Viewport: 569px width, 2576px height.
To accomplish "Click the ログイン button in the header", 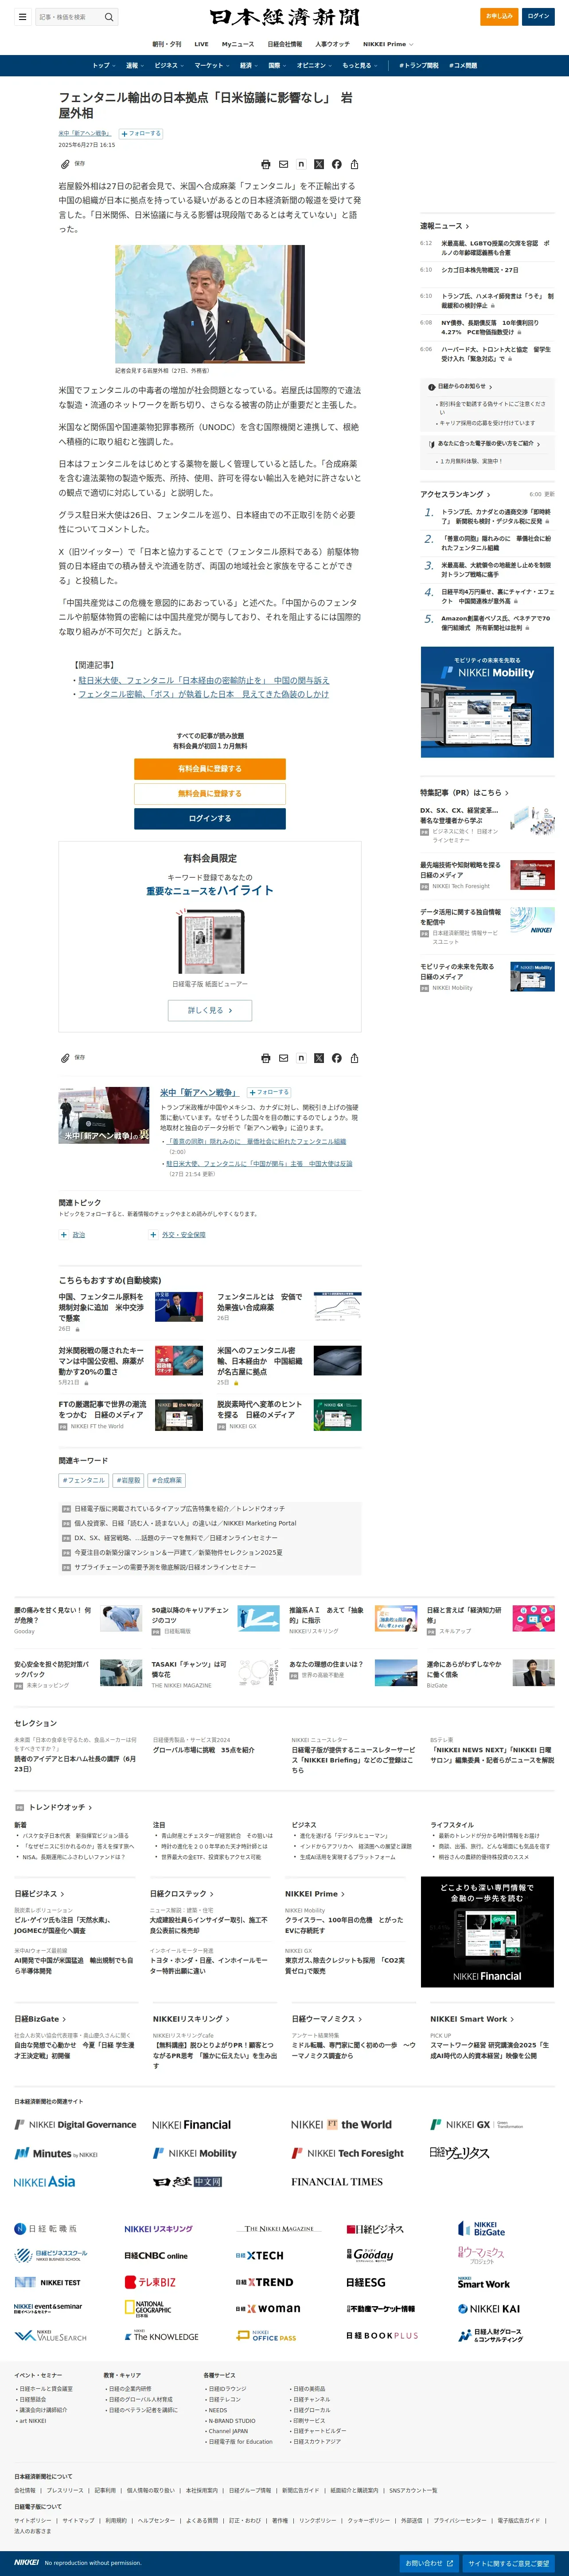I will [x=538, y=16].
